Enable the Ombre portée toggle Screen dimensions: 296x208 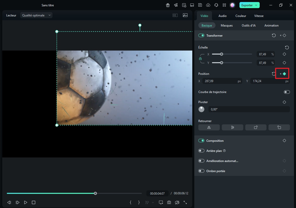pyautogui.click(x=201, y=171)
